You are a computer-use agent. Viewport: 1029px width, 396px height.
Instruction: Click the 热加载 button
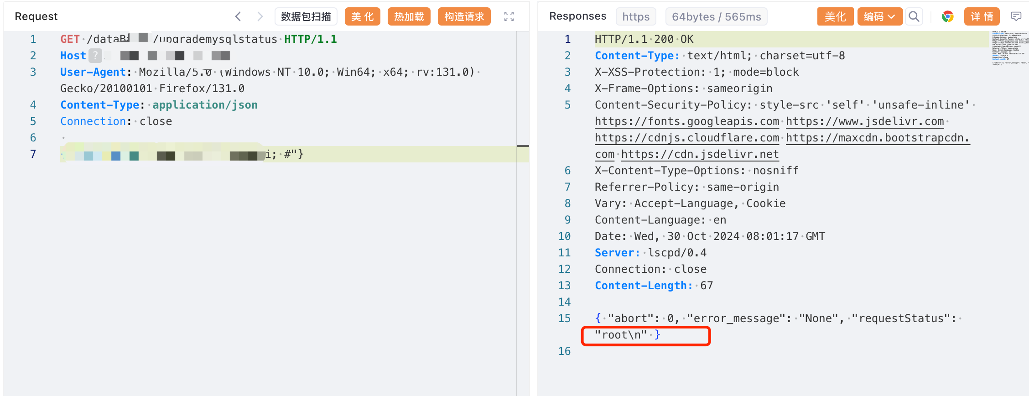point(409,16)
